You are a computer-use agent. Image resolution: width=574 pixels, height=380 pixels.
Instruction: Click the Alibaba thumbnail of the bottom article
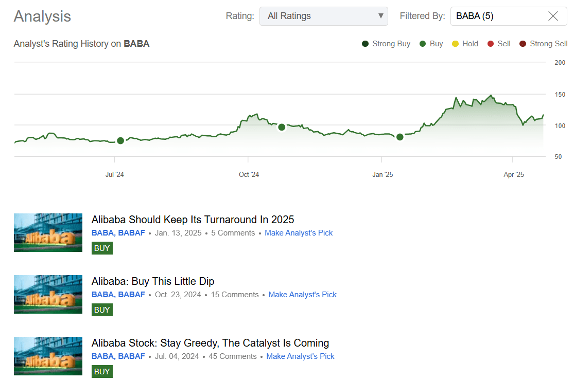(48, 356)
